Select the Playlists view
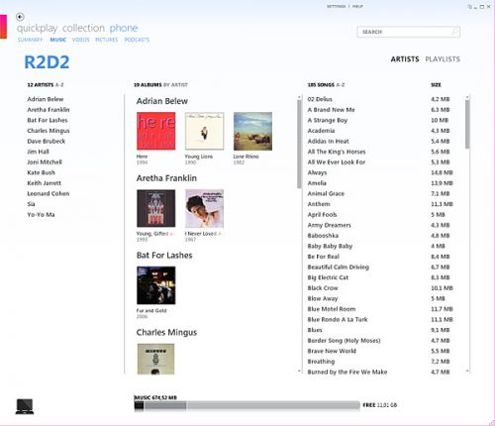The width and height of the screenshot is (495, 426). [x=443, y=59]
